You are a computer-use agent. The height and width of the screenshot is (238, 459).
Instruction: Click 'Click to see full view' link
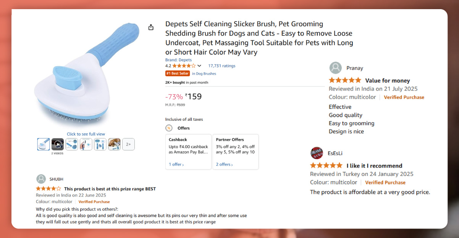point(86,134)
